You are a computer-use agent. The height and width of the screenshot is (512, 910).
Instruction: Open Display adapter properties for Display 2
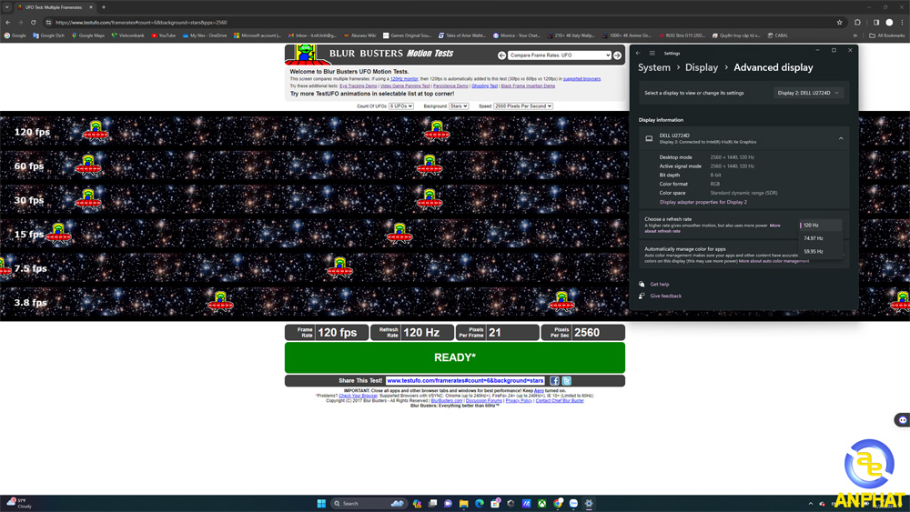703,202
